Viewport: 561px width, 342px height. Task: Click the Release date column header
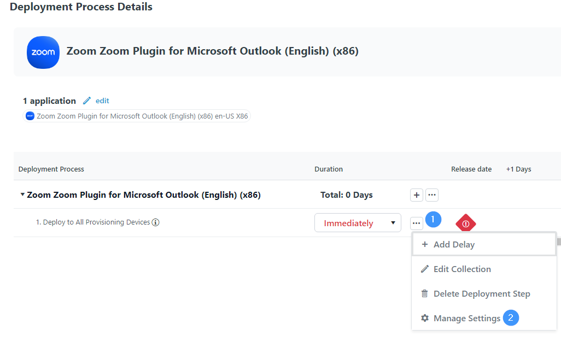[x=471, y=169]
